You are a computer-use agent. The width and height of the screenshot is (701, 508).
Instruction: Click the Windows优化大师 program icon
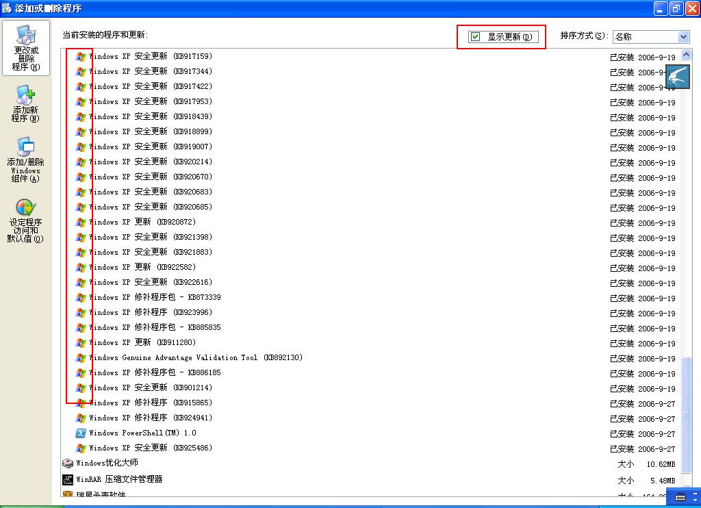68,463
